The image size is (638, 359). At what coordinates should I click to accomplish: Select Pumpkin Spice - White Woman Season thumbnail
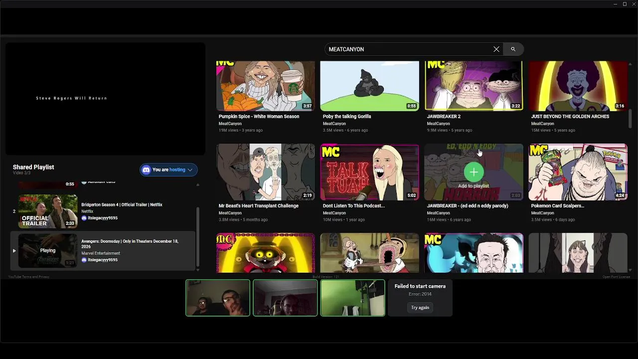click(266, 86)
